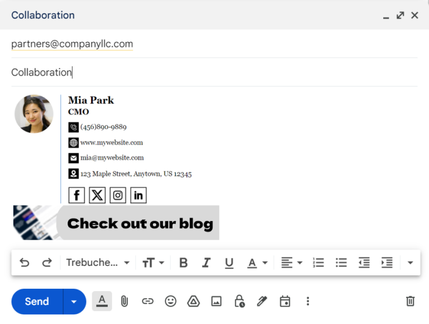Expand the send options arrow

tap(74, 302)
